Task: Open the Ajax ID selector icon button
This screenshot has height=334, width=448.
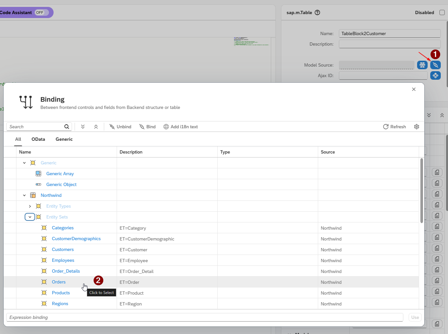Action: tap(436, 75)
